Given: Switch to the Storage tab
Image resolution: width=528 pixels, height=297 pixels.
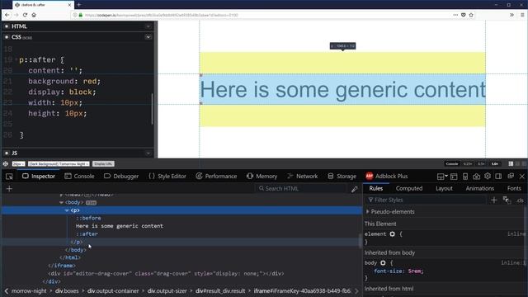Looking at the screenshot, I should click(342, 176).
